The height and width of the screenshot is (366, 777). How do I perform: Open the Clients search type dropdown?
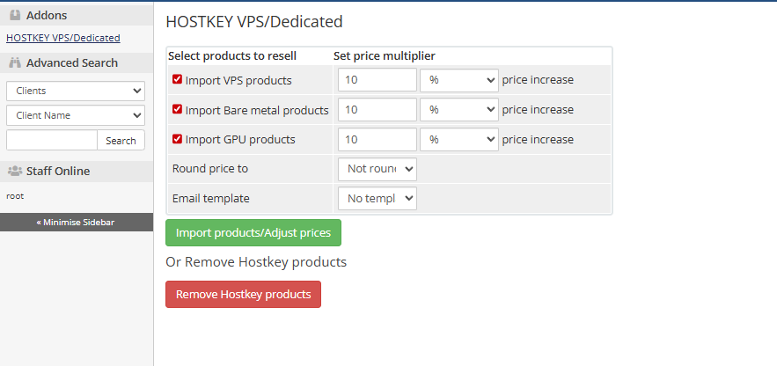click(76, 91)
